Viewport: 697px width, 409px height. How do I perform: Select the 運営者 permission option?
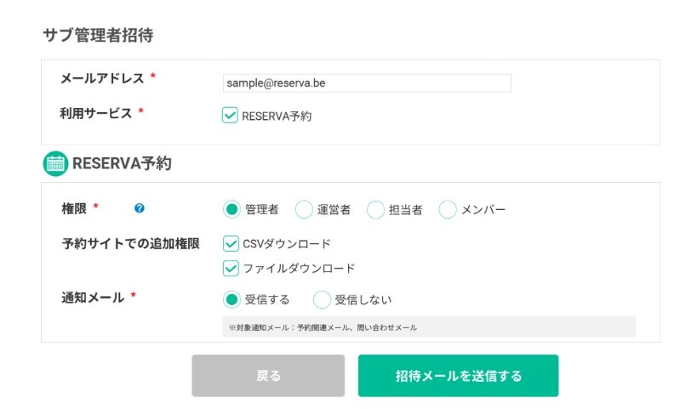click(x=304, y=209)
